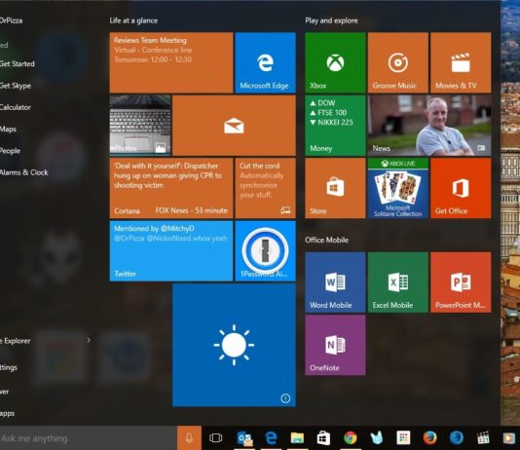Launch Microsoft Solitaire Collection tile

click(x=398, y=188)
